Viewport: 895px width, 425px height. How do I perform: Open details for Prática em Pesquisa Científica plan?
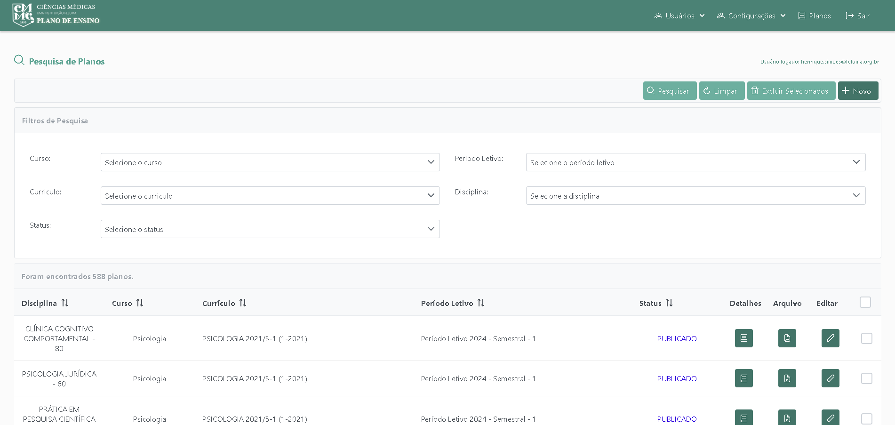pos(743,417)
